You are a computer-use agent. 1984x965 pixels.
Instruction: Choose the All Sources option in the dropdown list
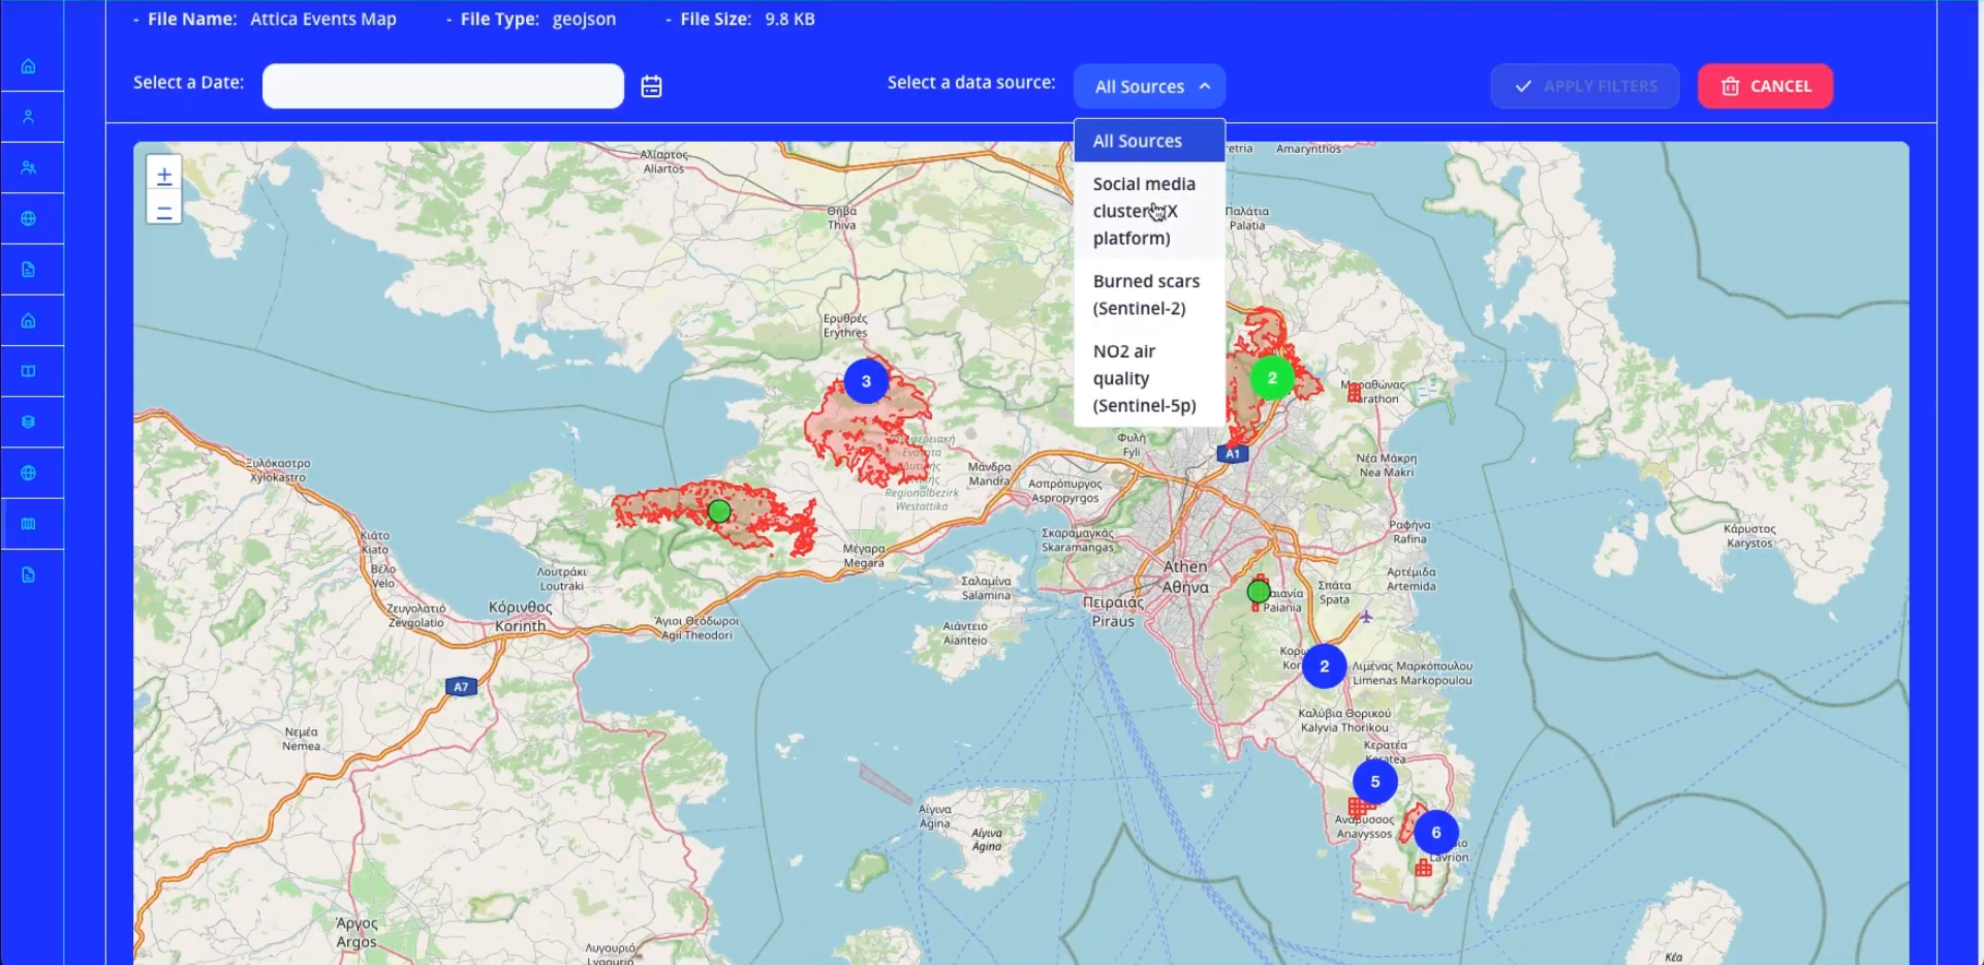point(1138,140)
